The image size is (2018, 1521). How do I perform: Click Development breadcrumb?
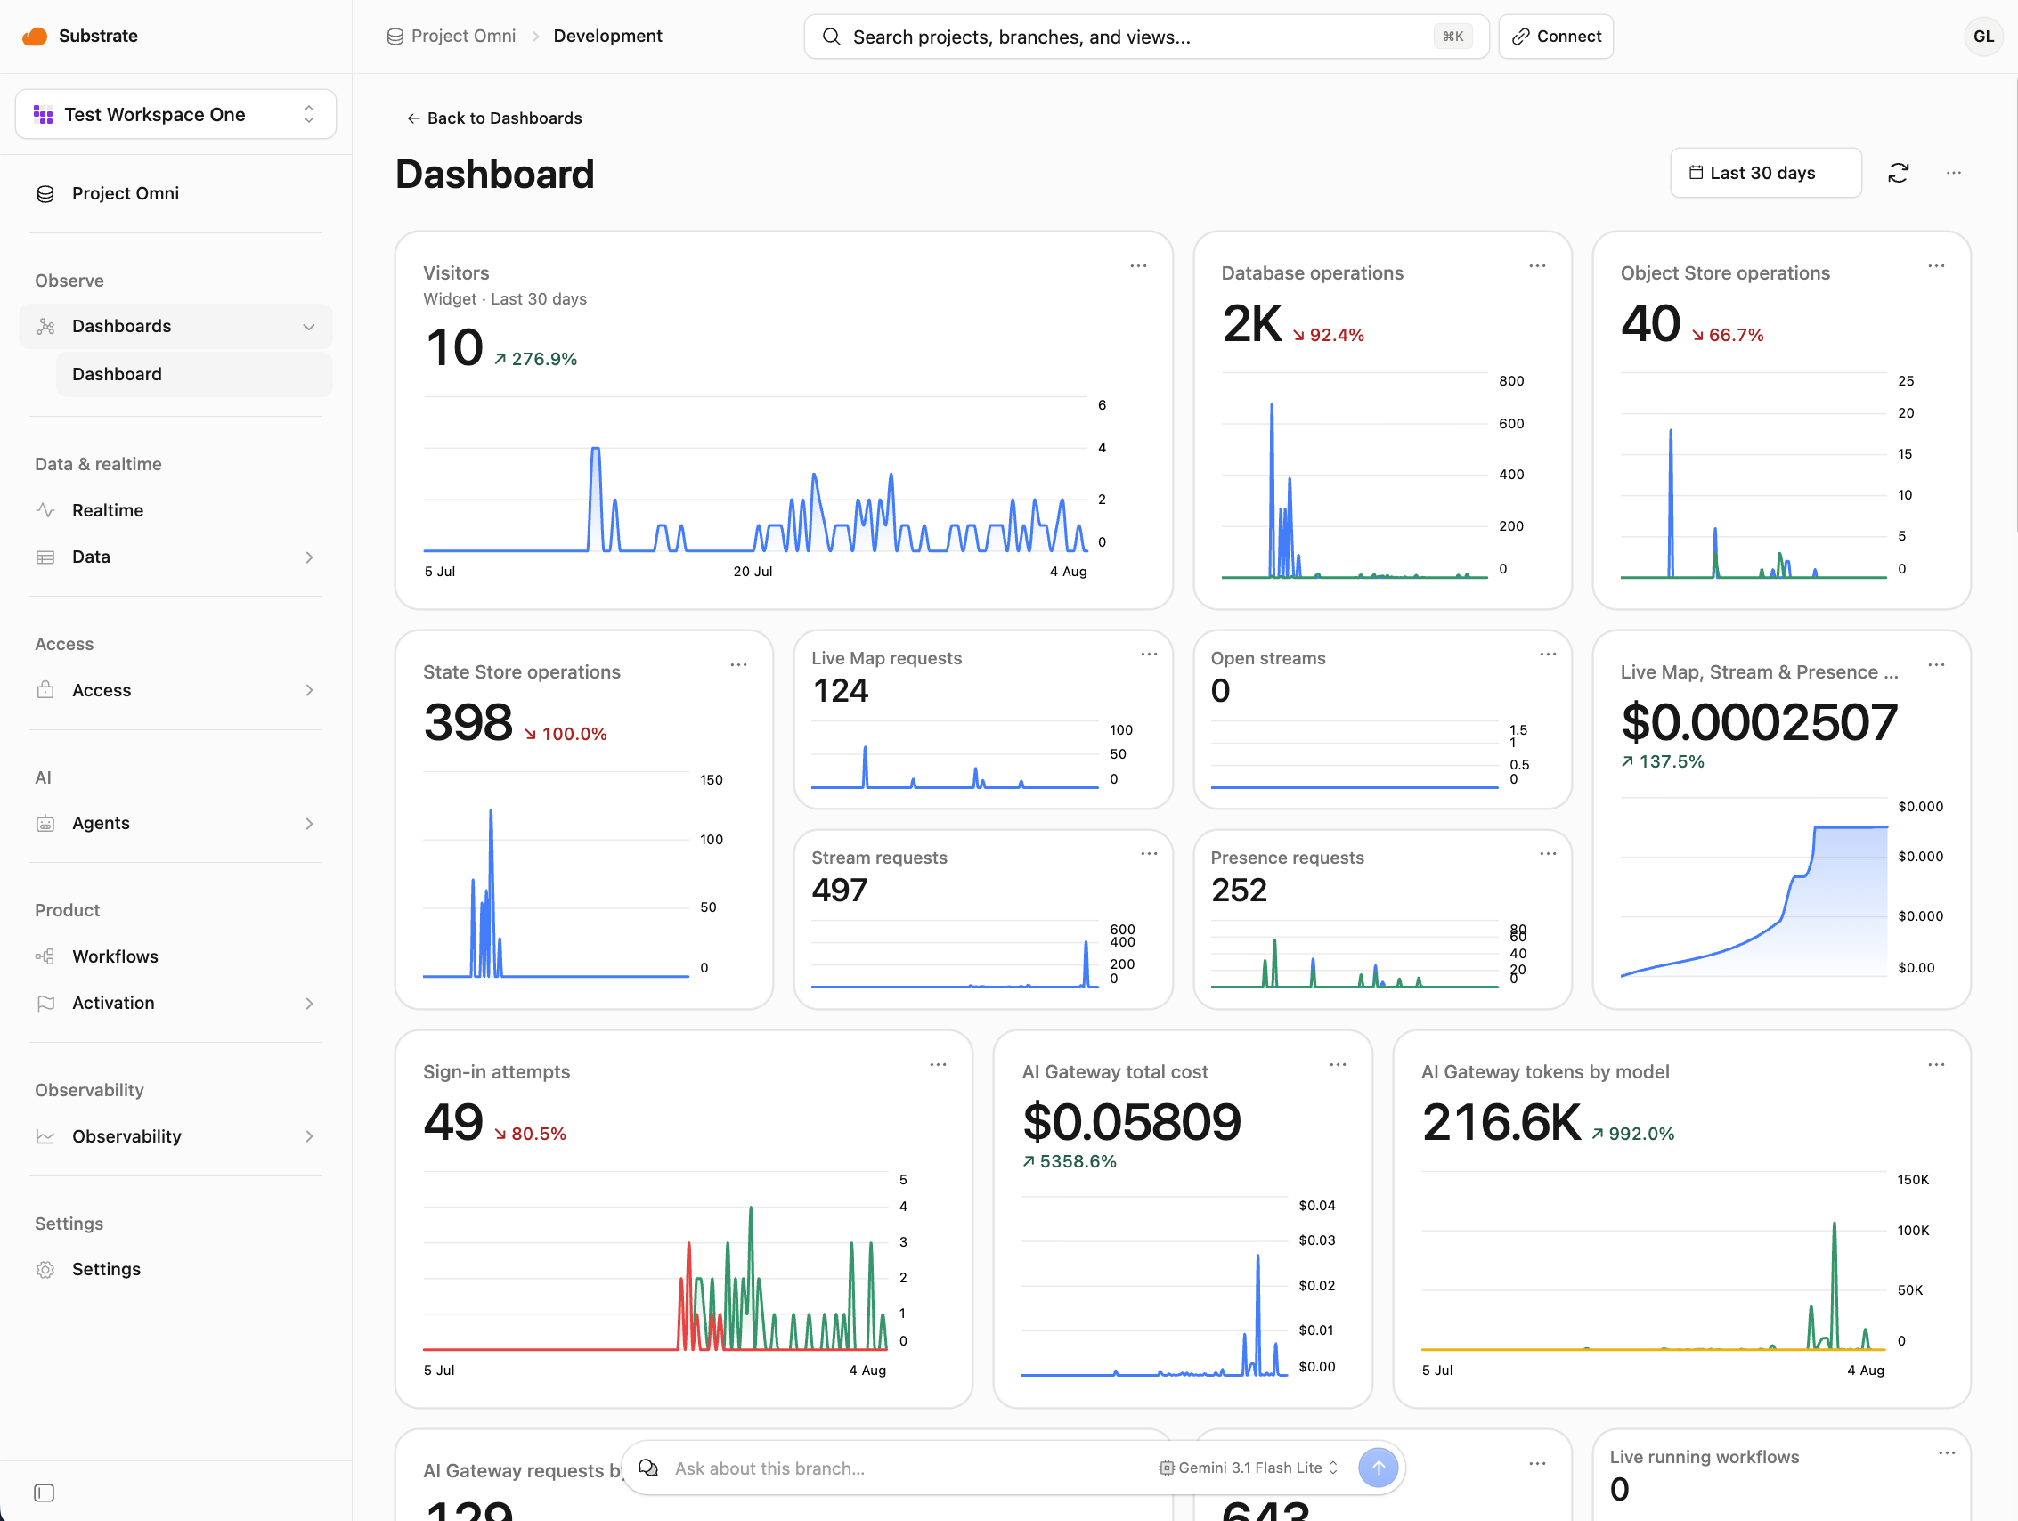click(x=607, y=36)
